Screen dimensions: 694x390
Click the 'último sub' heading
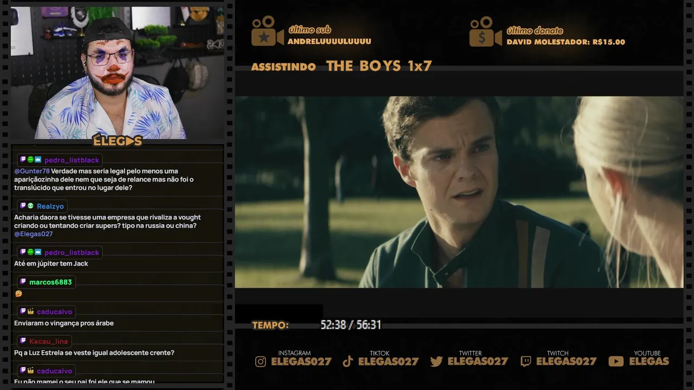click(x=309, y=30)
